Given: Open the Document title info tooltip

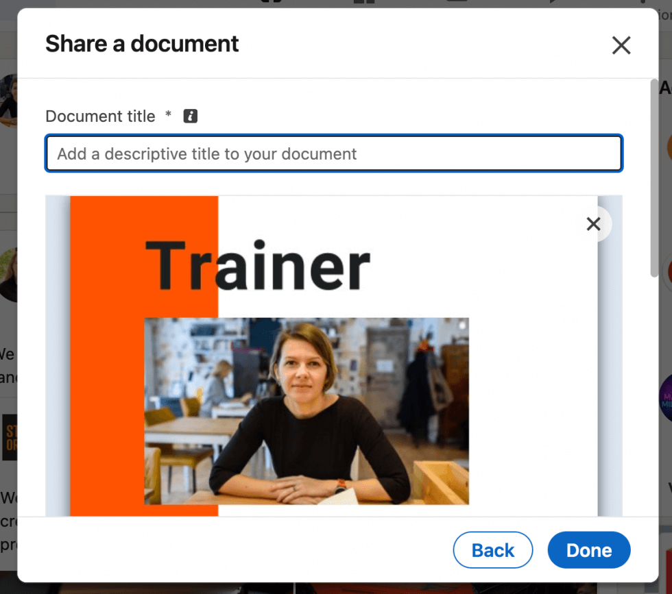Looking at the screenshot, I should [189, 116].
